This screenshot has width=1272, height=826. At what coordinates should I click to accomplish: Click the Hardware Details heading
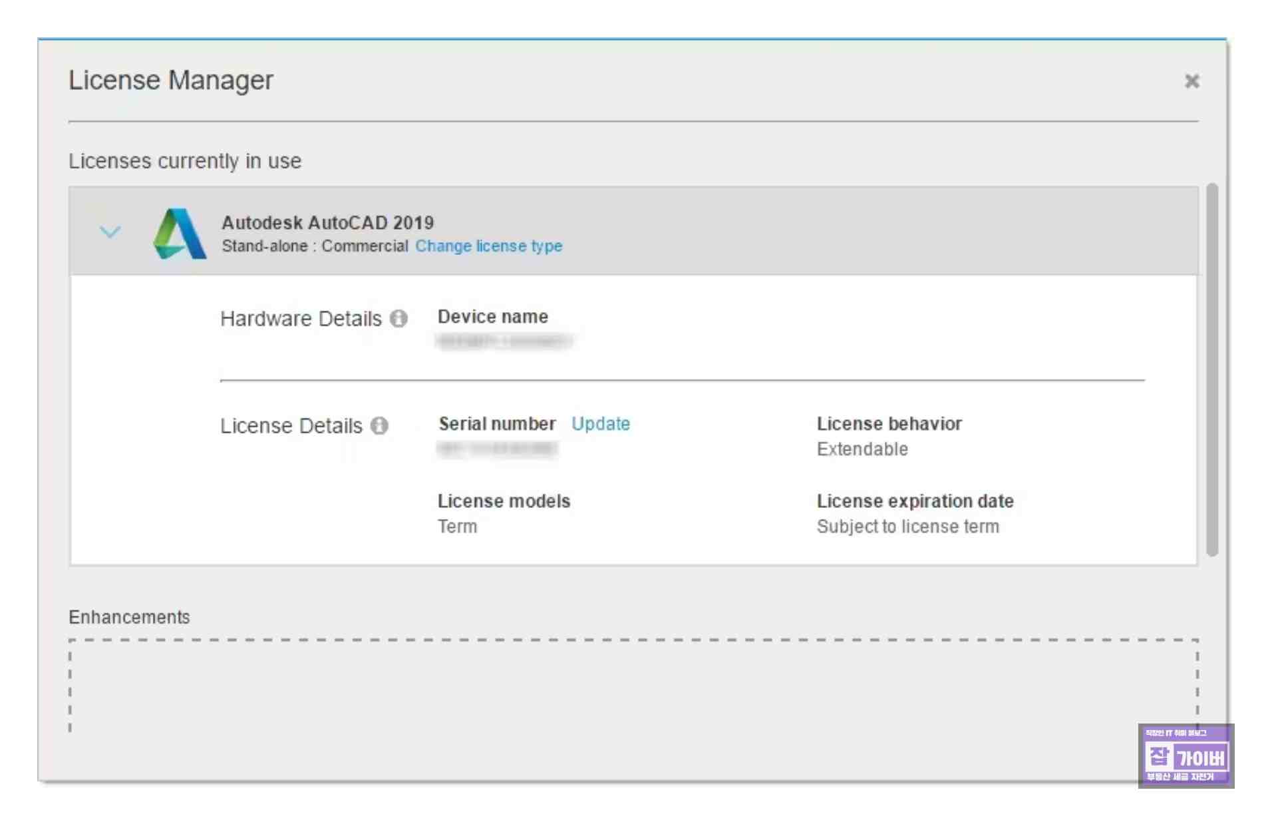click(301, 319)
